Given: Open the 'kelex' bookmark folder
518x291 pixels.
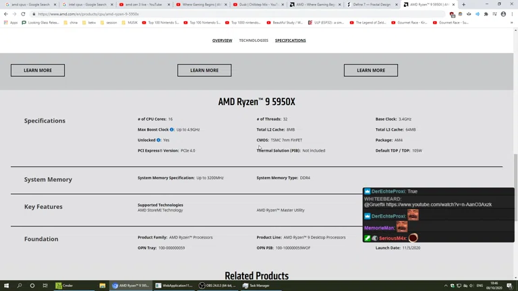Looking at the screenshot, I should (89, 23).
